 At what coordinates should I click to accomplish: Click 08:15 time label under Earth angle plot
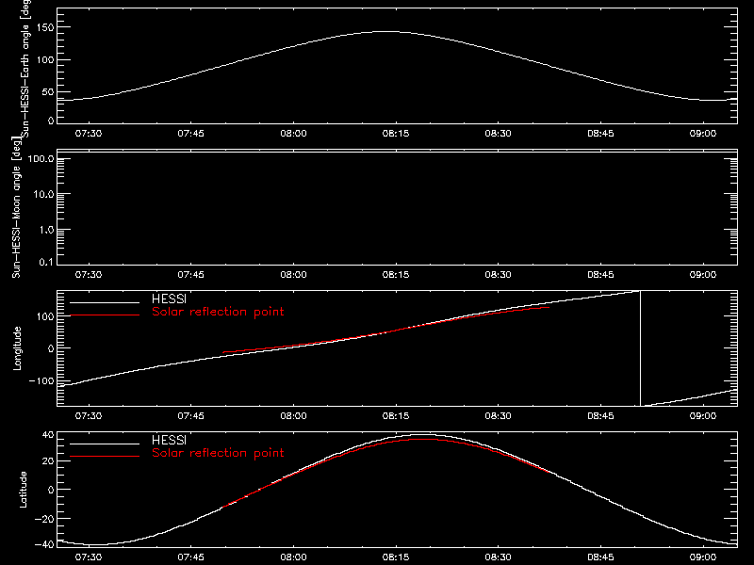pyautogui.click(x=396, y=134)
